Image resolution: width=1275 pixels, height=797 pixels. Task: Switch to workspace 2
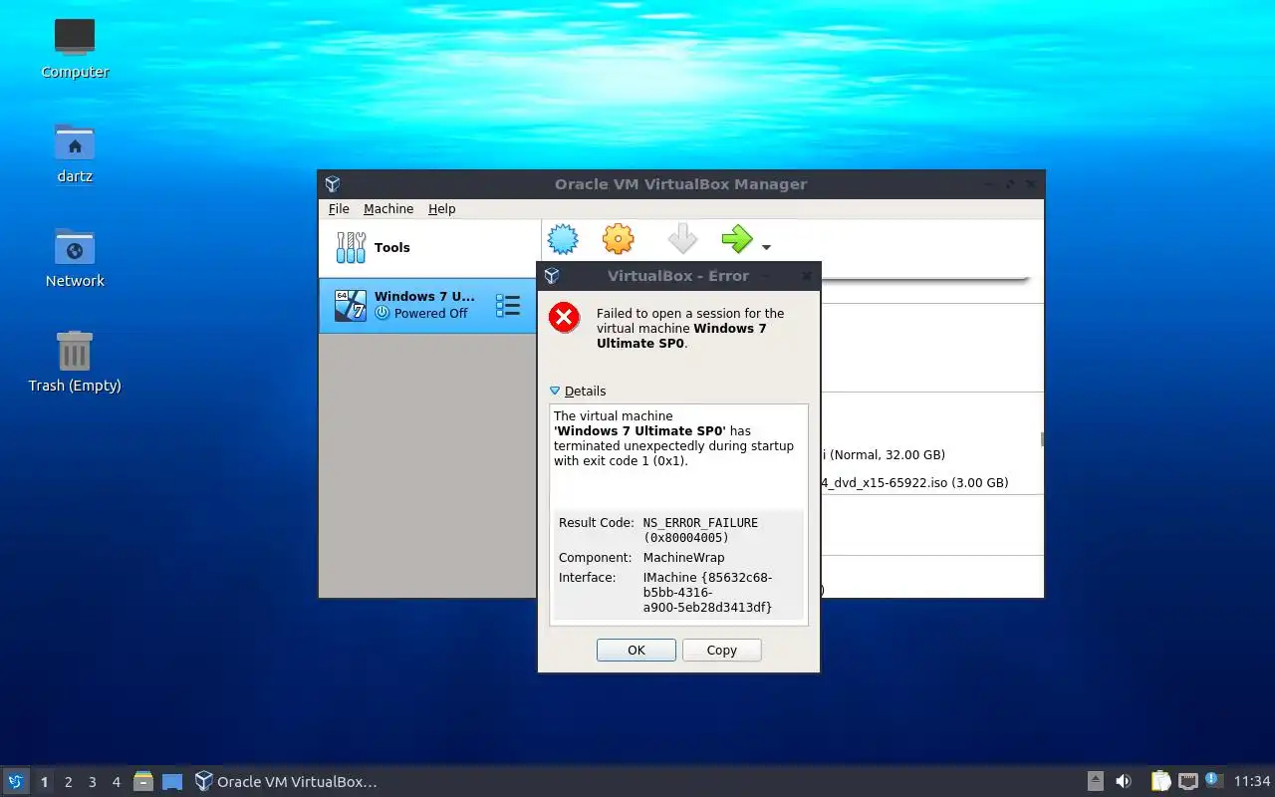(68, 782)
